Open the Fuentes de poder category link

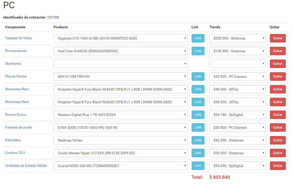(x=19, y=127)
